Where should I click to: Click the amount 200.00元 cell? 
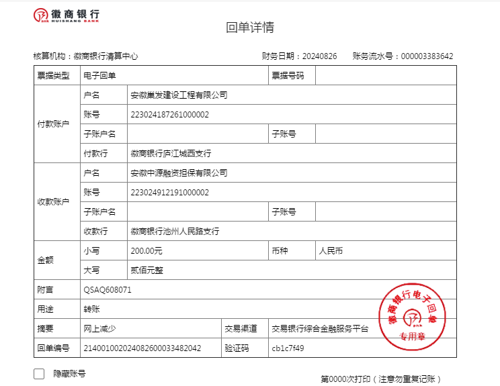coord(147,251)
